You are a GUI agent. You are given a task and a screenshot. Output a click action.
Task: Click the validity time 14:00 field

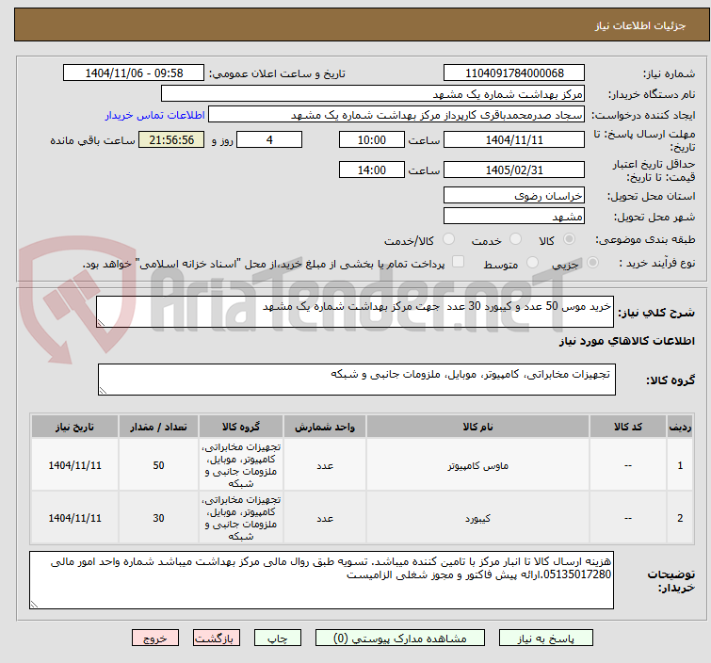coord(372,170)
